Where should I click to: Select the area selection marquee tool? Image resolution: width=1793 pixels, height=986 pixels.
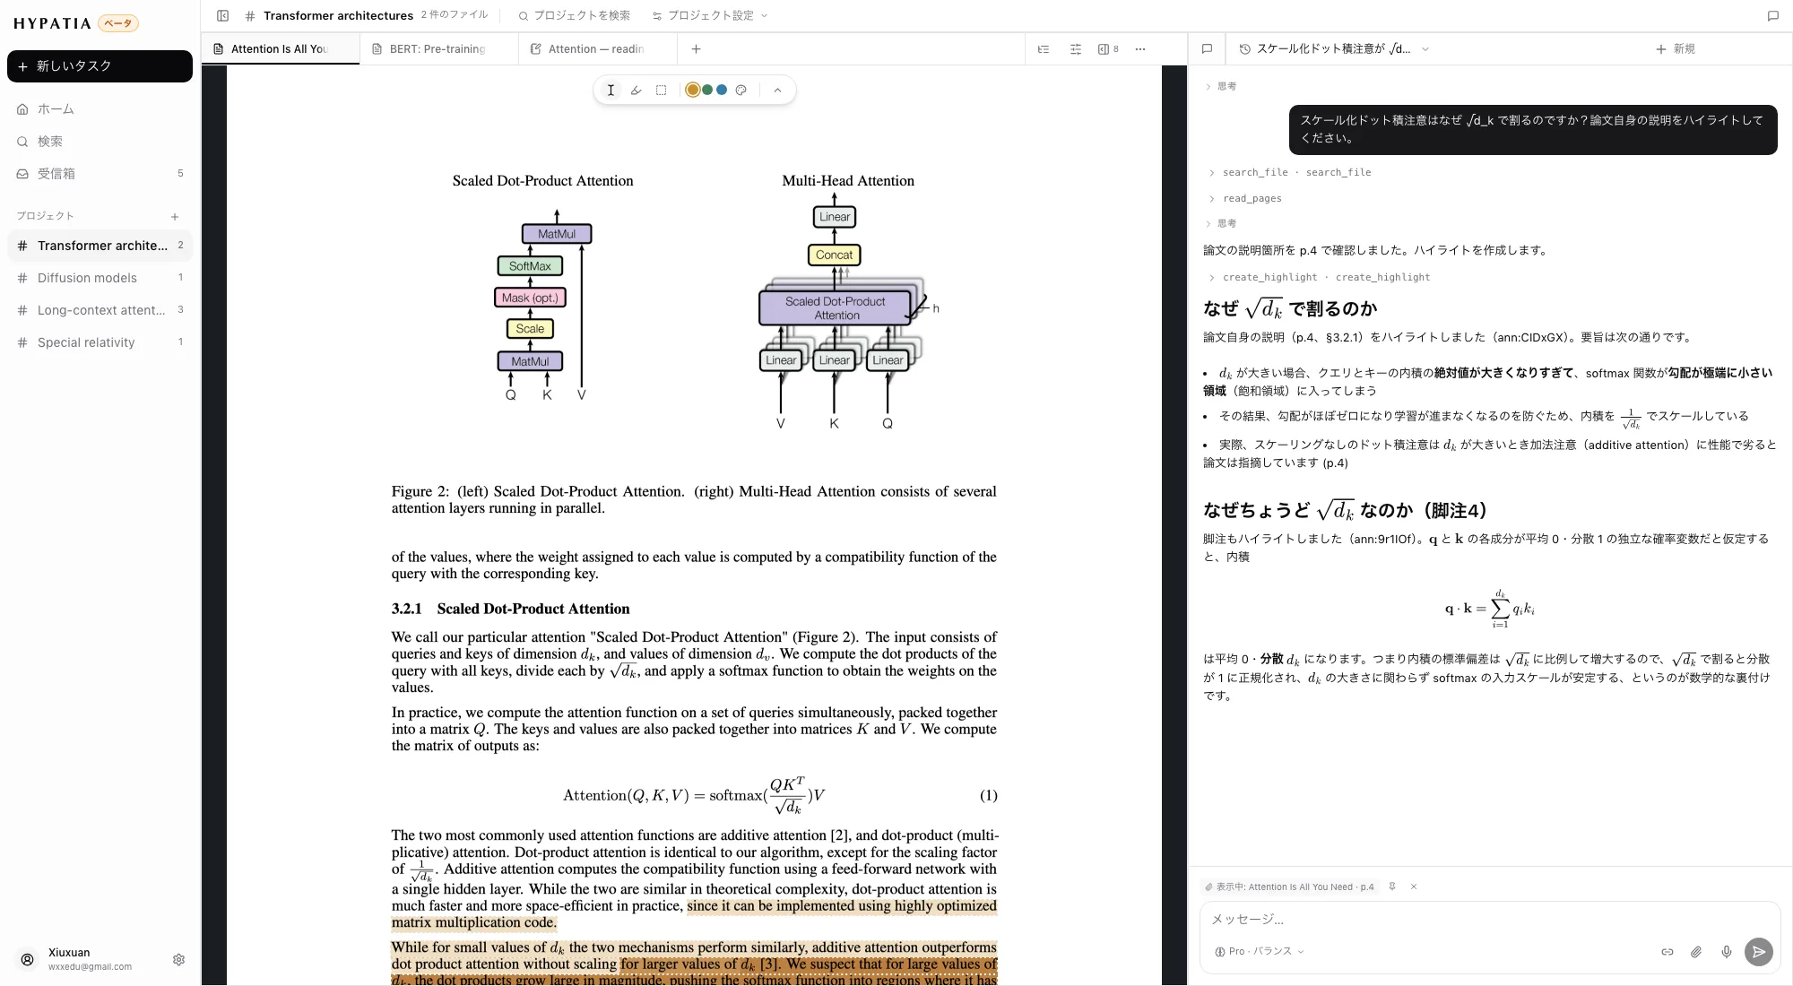[x=661, y=90]
